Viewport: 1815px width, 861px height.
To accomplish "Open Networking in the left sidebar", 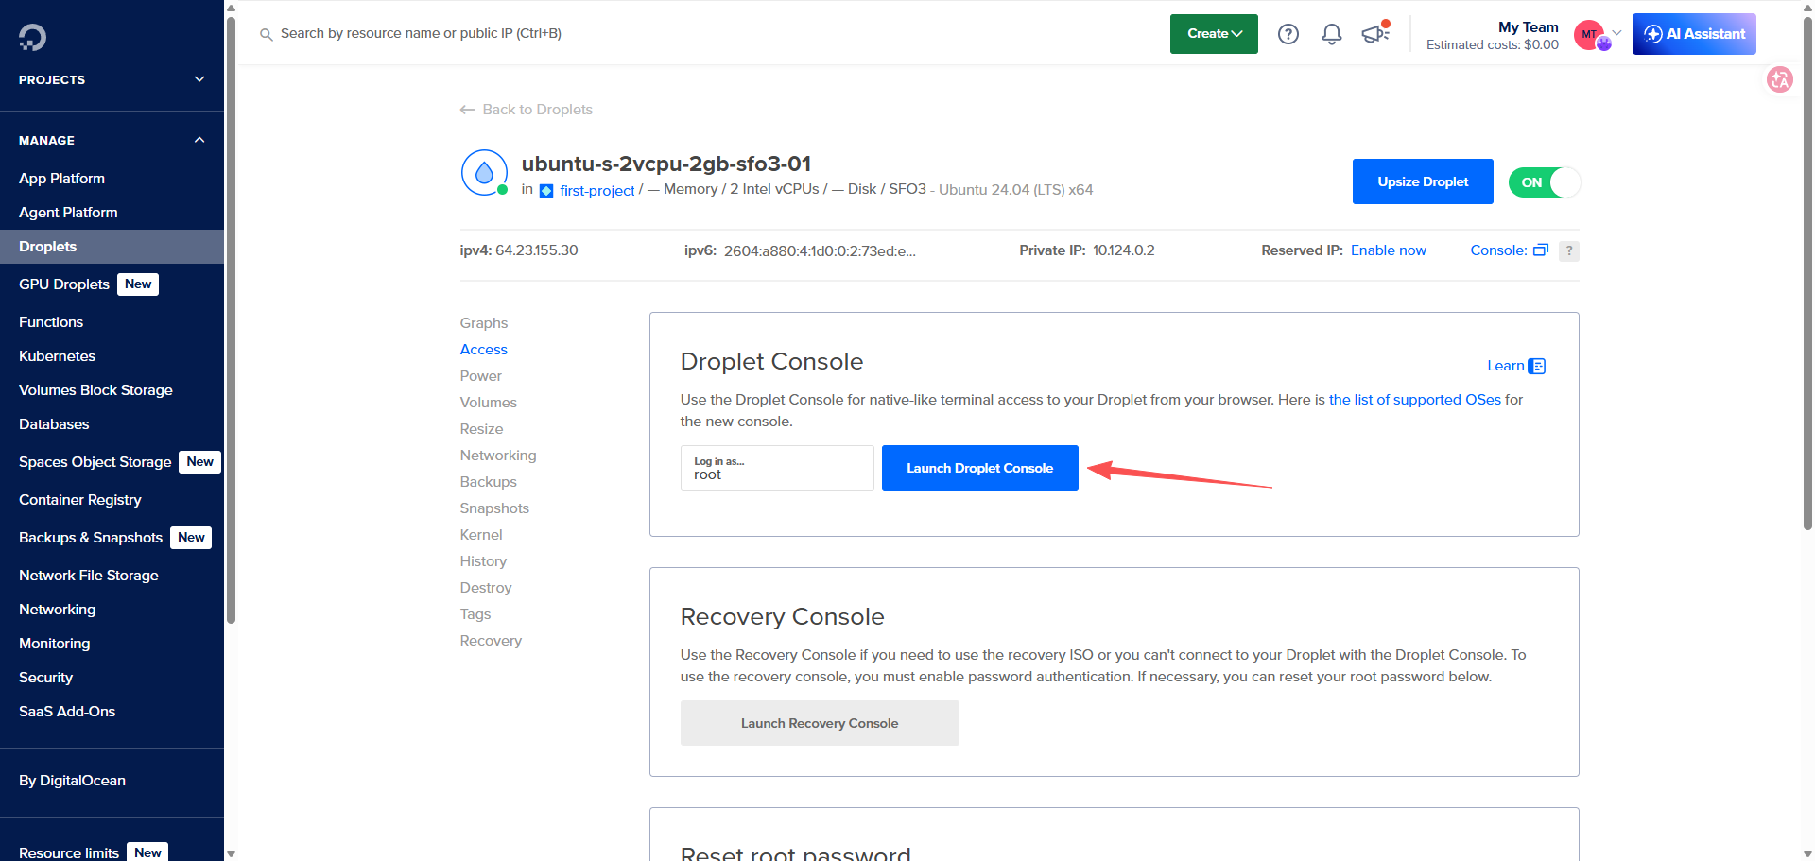I will pyautogui.click(x=57, y=610).
